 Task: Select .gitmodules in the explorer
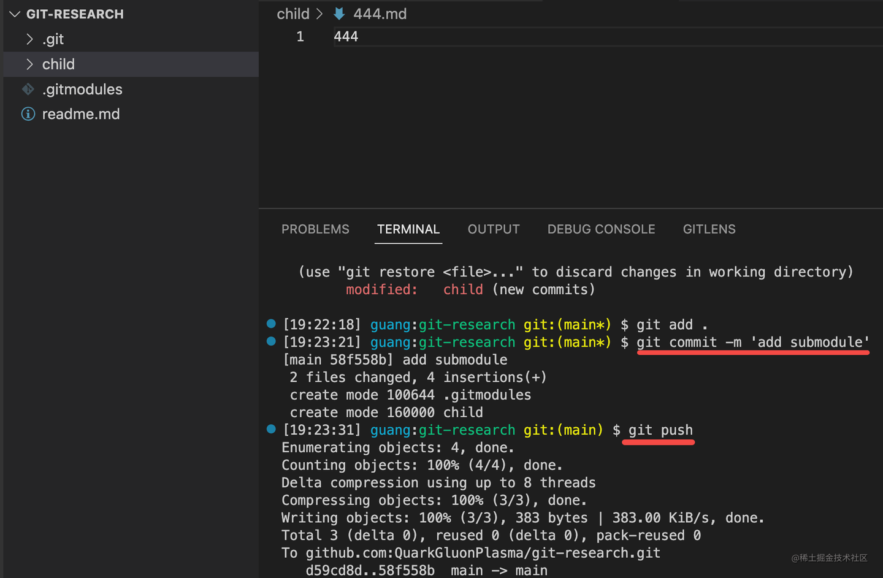pyautogui.click(x=82, y=89)
